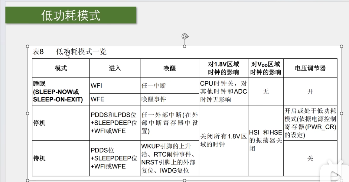This screenshot has height=182, width=349.
Task: Select the WFE cell in sleep row
Action: 115,99
